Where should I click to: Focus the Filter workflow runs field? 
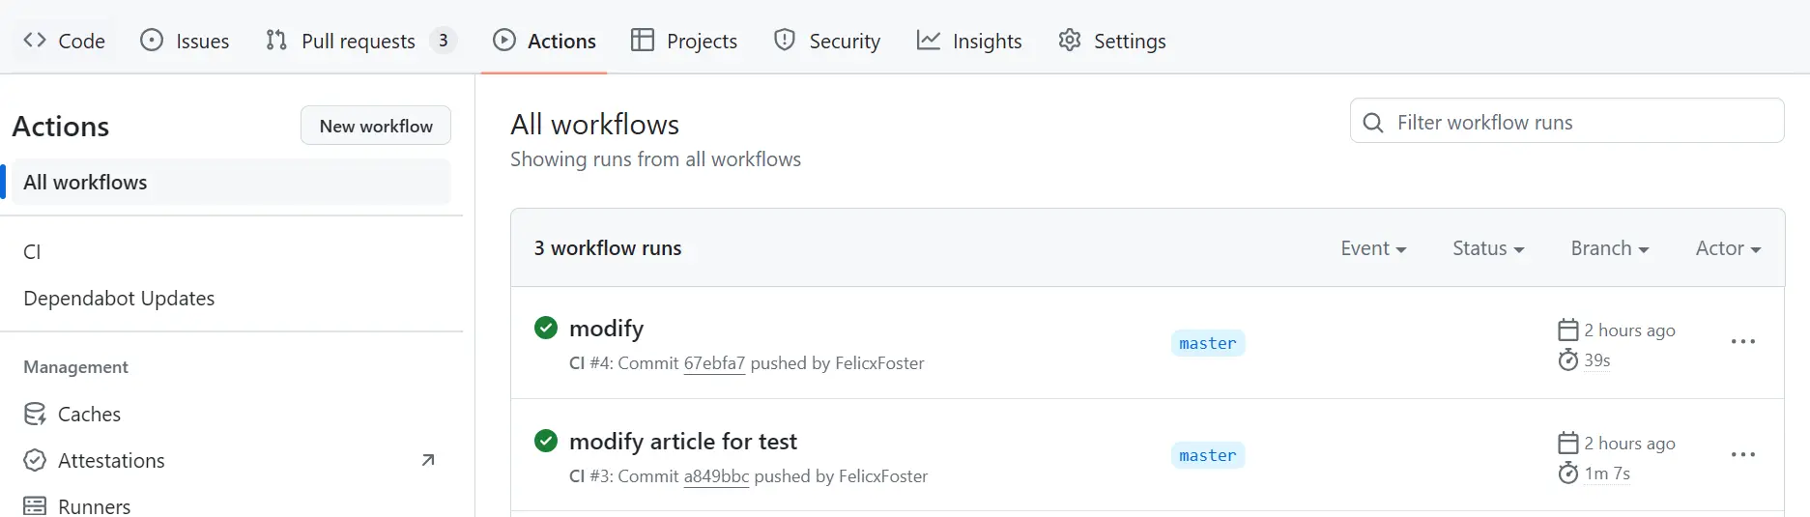tap(1583, 123)
